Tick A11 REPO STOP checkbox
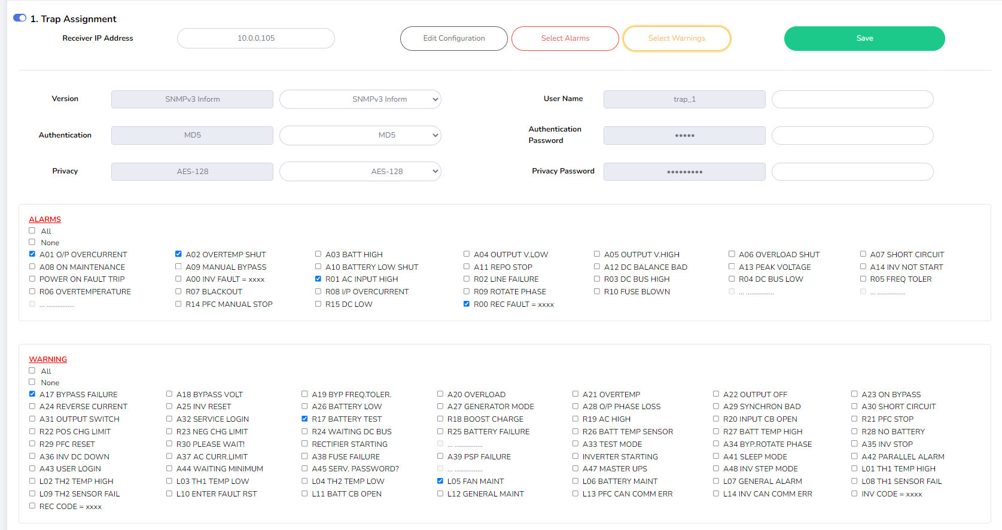The width and height of the screenshot is (1002, 530). [467, 266]
